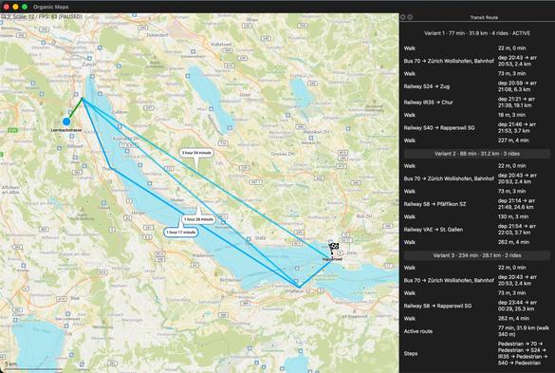The width and height of the screenshot is (555, 373).
Task: Click the Railway VAE → St. Gallen row
Action: [x=477, y=230]
